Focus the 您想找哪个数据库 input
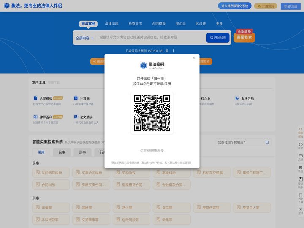Image resolution: width=304 pixels, height=228 pixels. pyautogui.click(x=240, y=142)
